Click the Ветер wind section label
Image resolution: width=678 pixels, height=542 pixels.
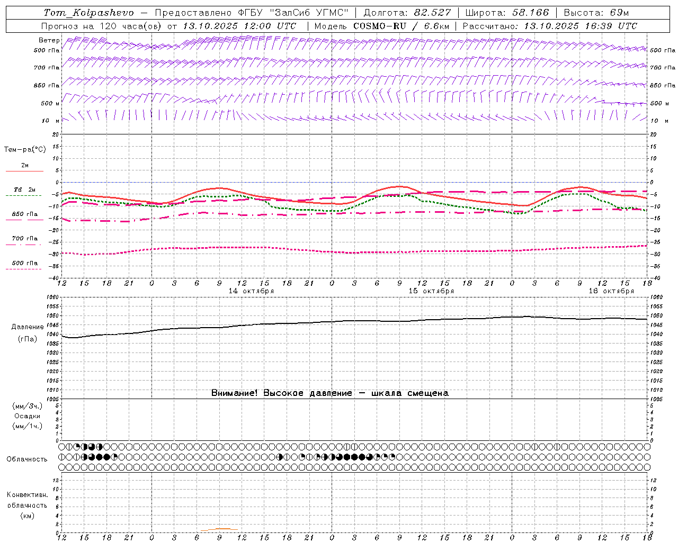click(49, 40)
